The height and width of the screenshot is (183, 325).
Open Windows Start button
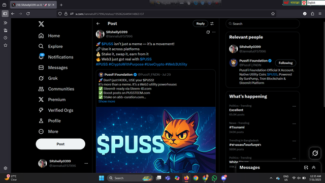[102, 178]
